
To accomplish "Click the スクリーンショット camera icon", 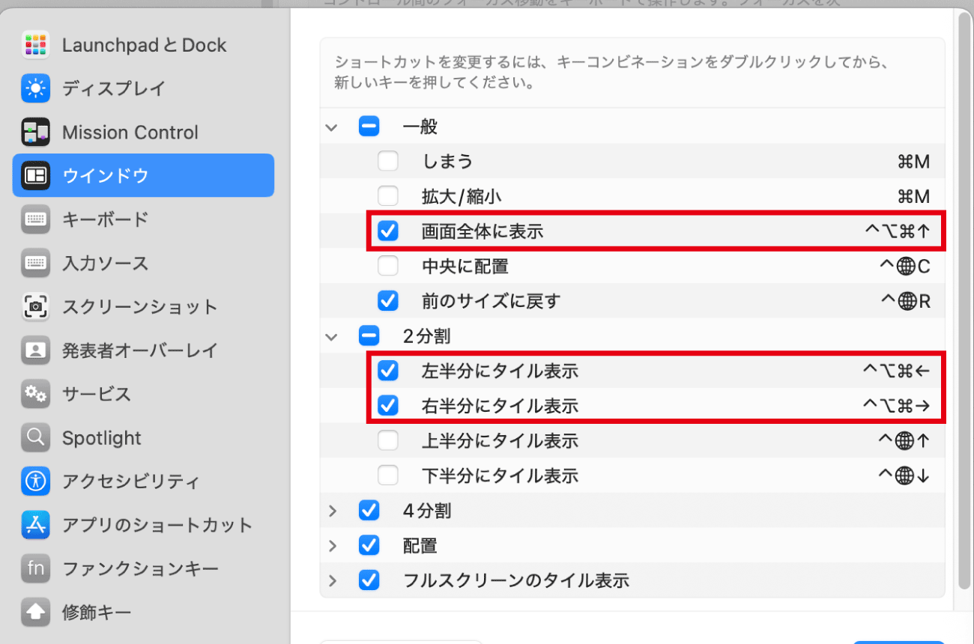I will (x=35, y=307).
